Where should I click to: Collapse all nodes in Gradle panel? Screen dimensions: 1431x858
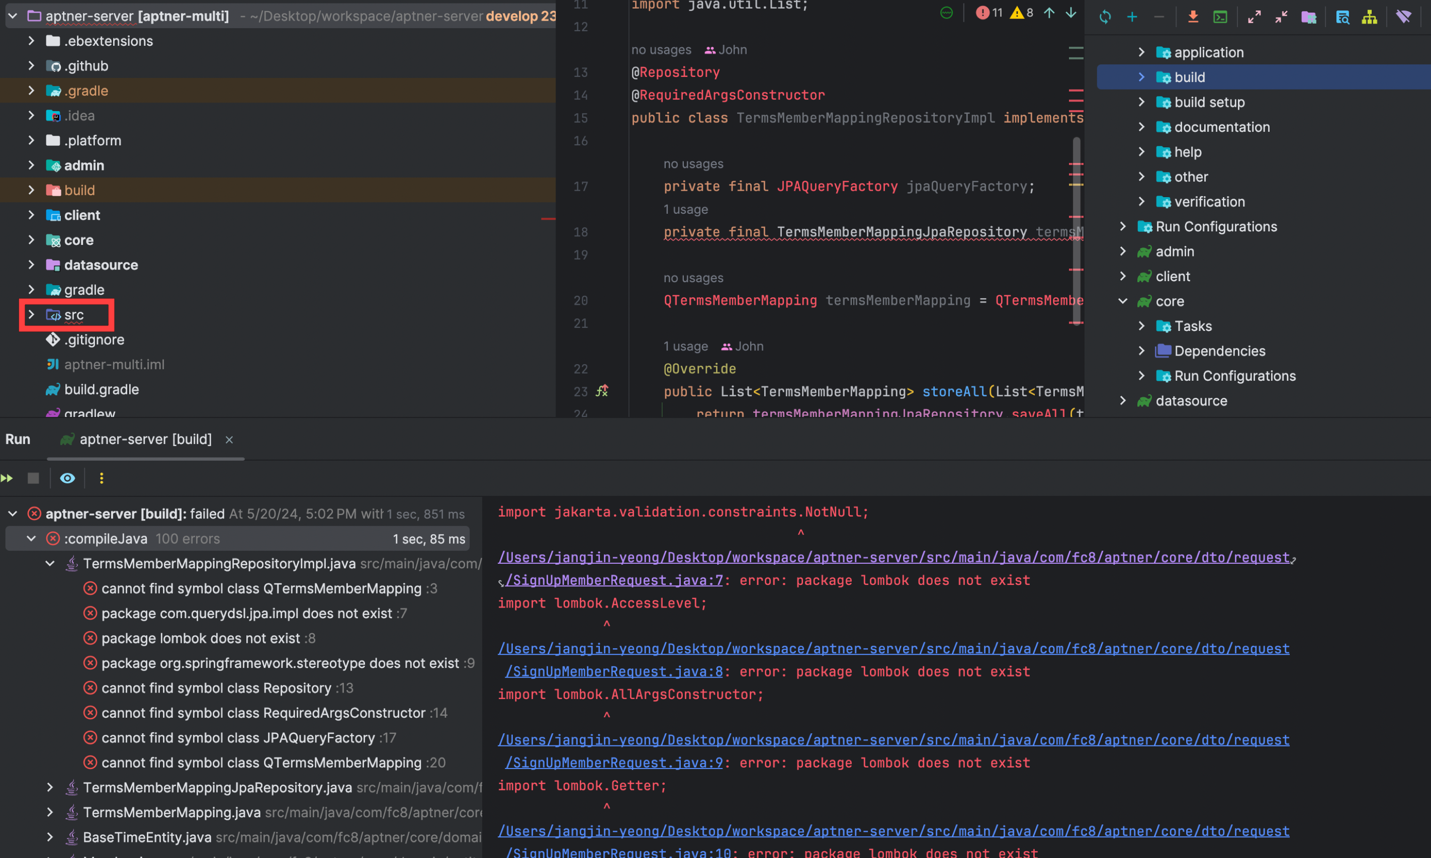[x=1281, y=17]
